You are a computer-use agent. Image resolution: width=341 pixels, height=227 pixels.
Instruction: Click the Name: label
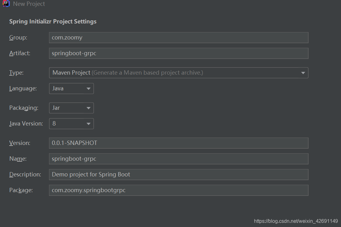coord(18,159)
